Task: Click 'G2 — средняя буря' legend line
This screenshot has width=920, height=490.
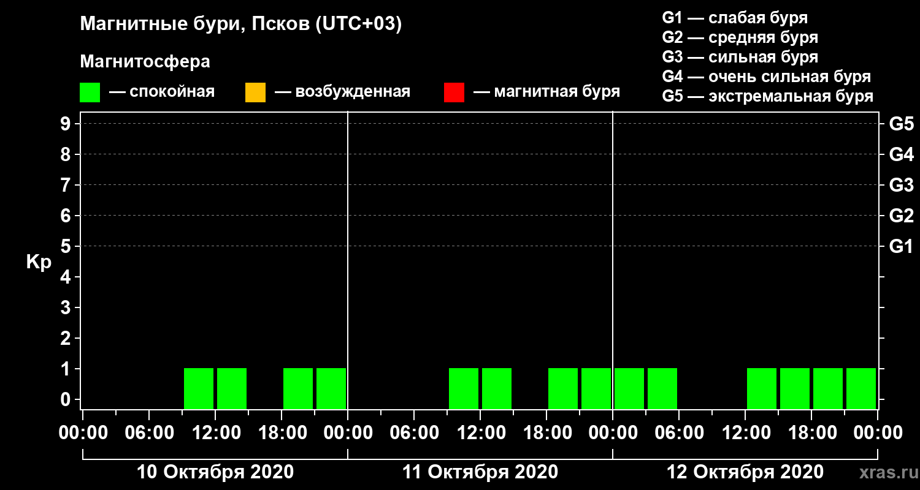Action: [740, 37]
